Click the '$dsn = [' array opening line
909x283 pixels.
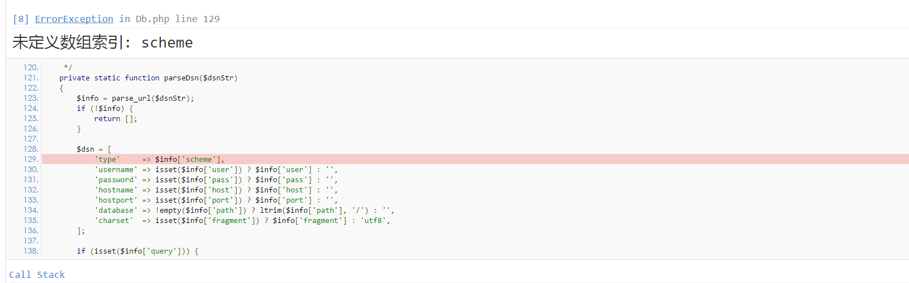coord(94,149)
